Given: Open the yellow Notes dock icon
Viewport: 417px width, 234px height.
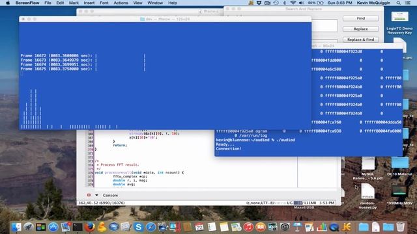Looking at the screenshot, I should 224,227.
